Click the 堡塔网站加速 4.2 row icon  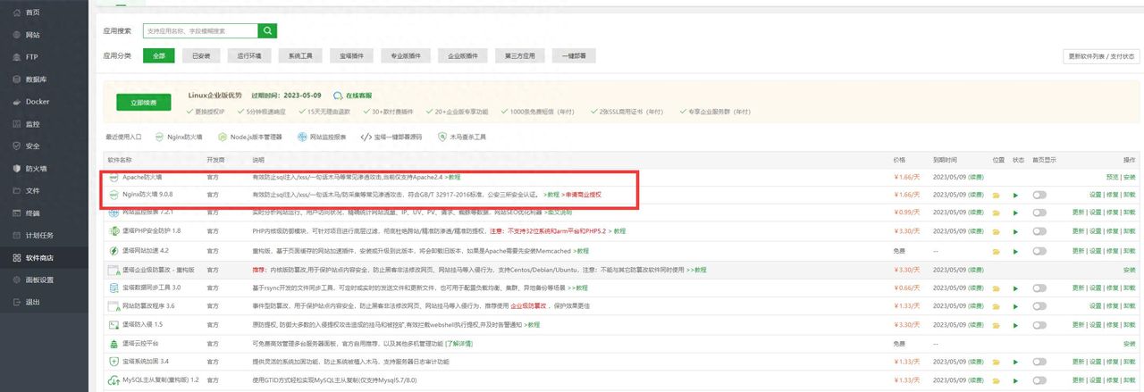(x=114, y=251)
